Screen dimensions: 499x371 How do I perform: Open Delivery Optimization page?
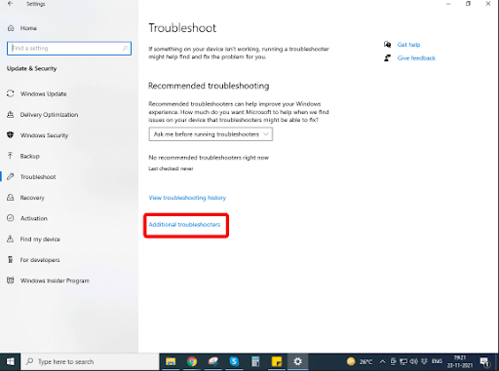[49, 115]
